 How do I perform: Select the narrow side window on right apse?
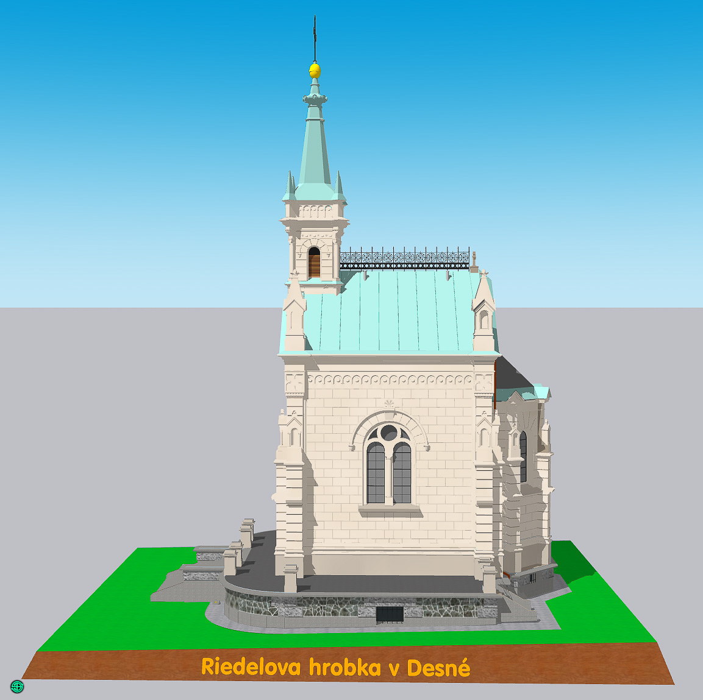click(523, 456)
